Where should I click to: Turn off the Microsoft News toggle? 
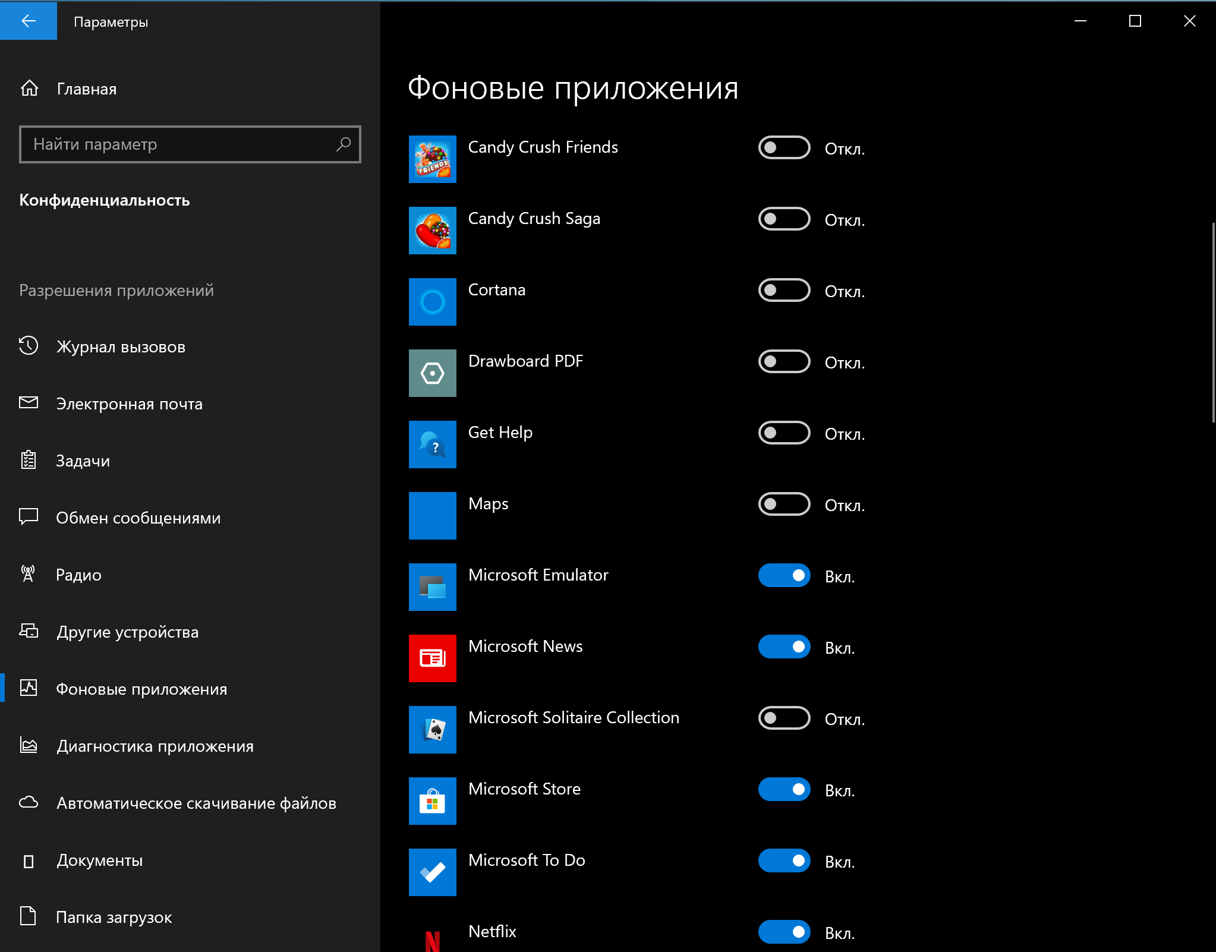(x=784, y=647)
